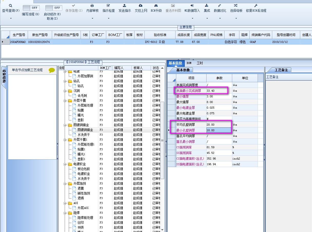Toggle the 启动修改 OFF switch

54,8
